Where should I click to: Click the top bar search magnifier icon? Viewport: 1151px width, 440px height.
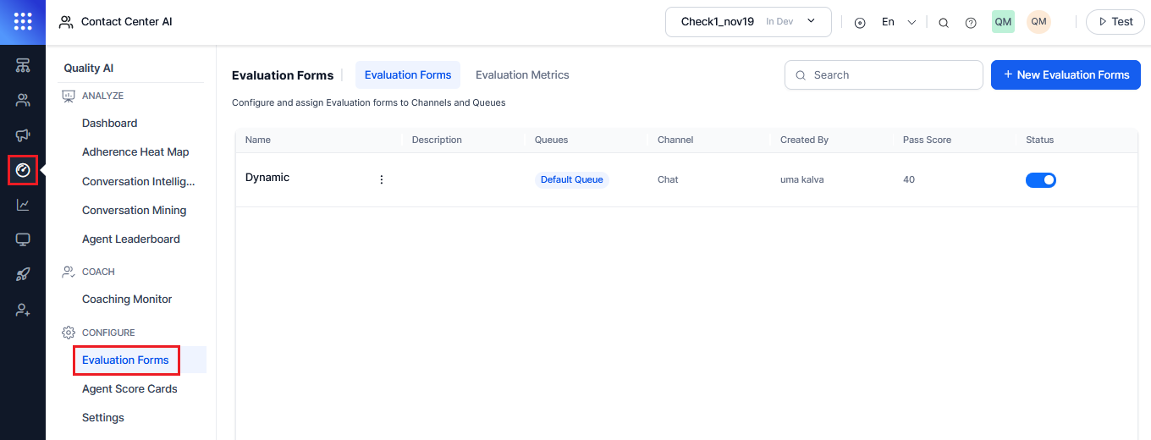coord(944,23)
